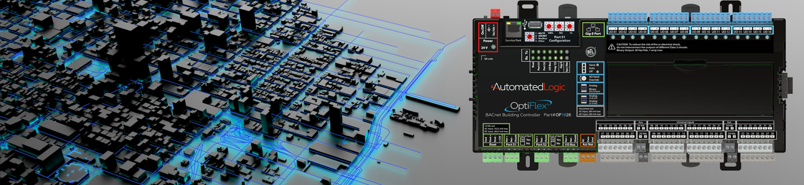Screen dimensions: 804x185
Task: Click 'BACnet Building Controller' text
Action: (513, 115)
